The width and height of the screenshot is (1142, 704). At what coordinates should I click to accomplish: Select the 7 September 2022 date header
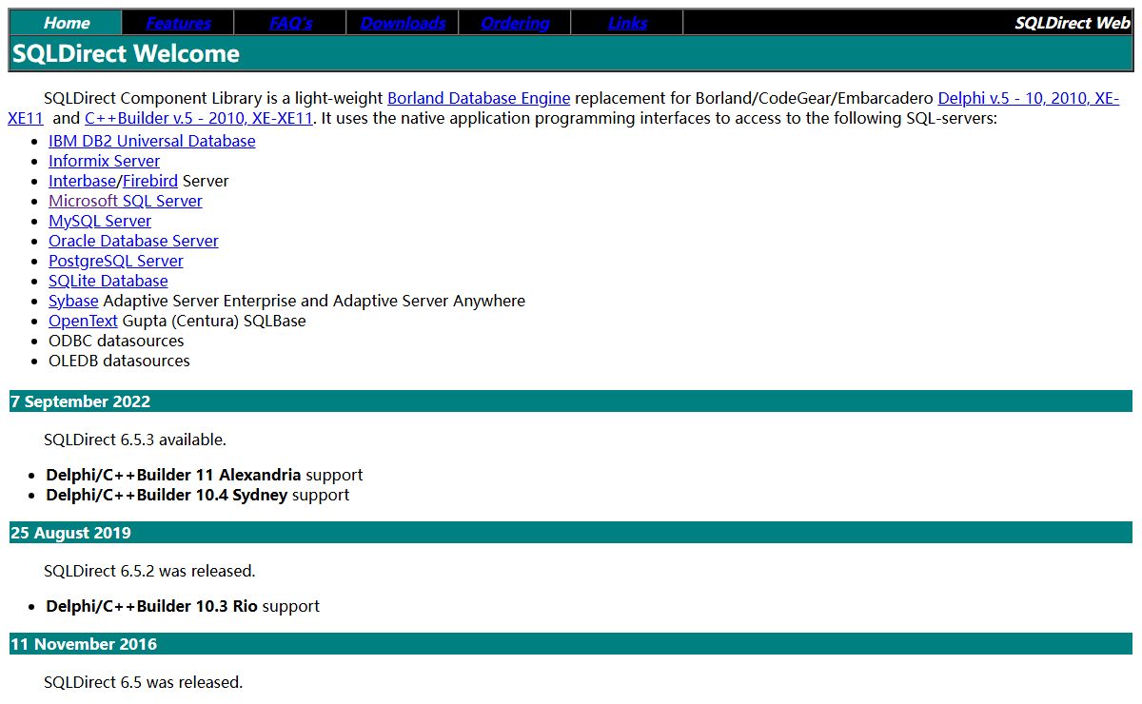pos(571,401)
